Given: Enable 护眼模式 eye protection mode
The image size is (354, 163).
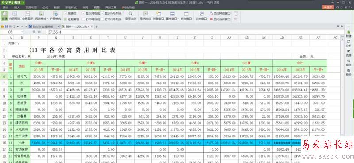Looking at the screenshot, I should point(55,15).
